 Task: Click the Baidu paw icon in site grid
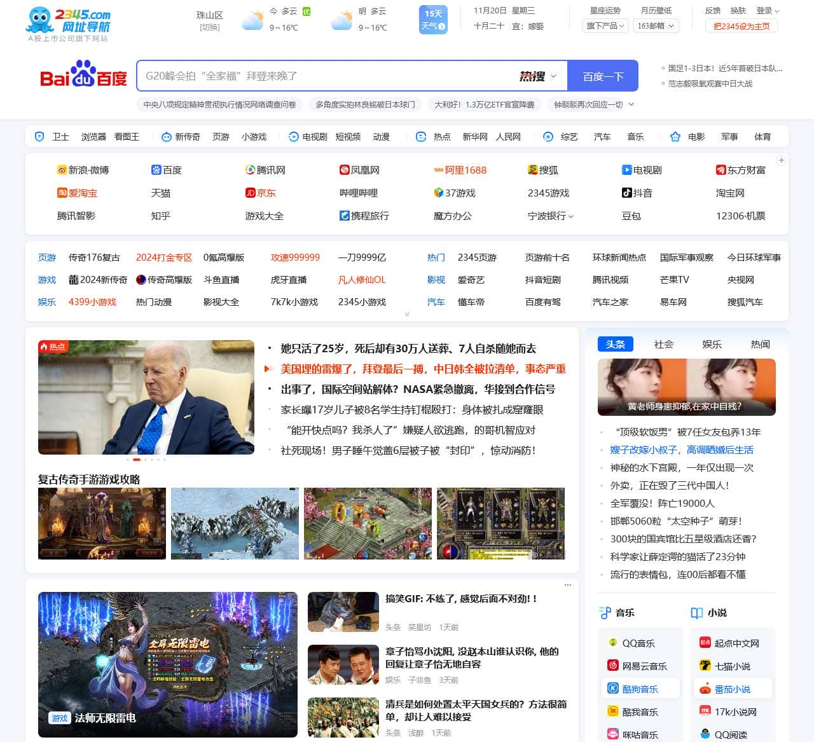156,170
